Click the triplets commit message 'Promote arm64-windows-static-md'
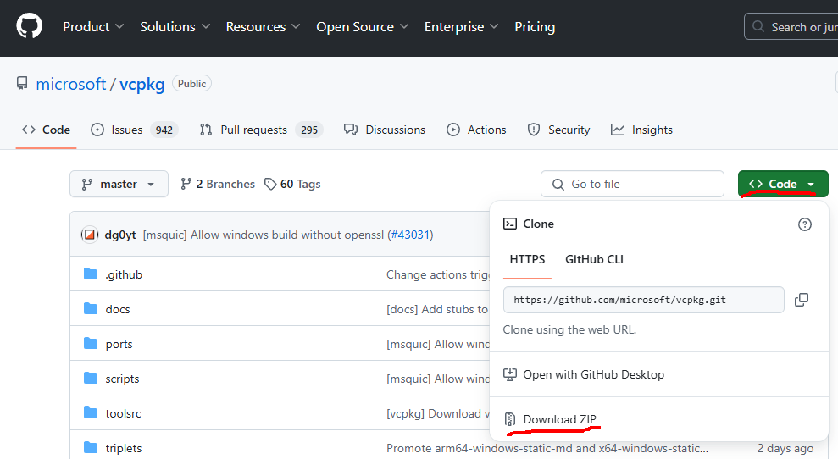838x459 pixels. (x=547, y=448)
